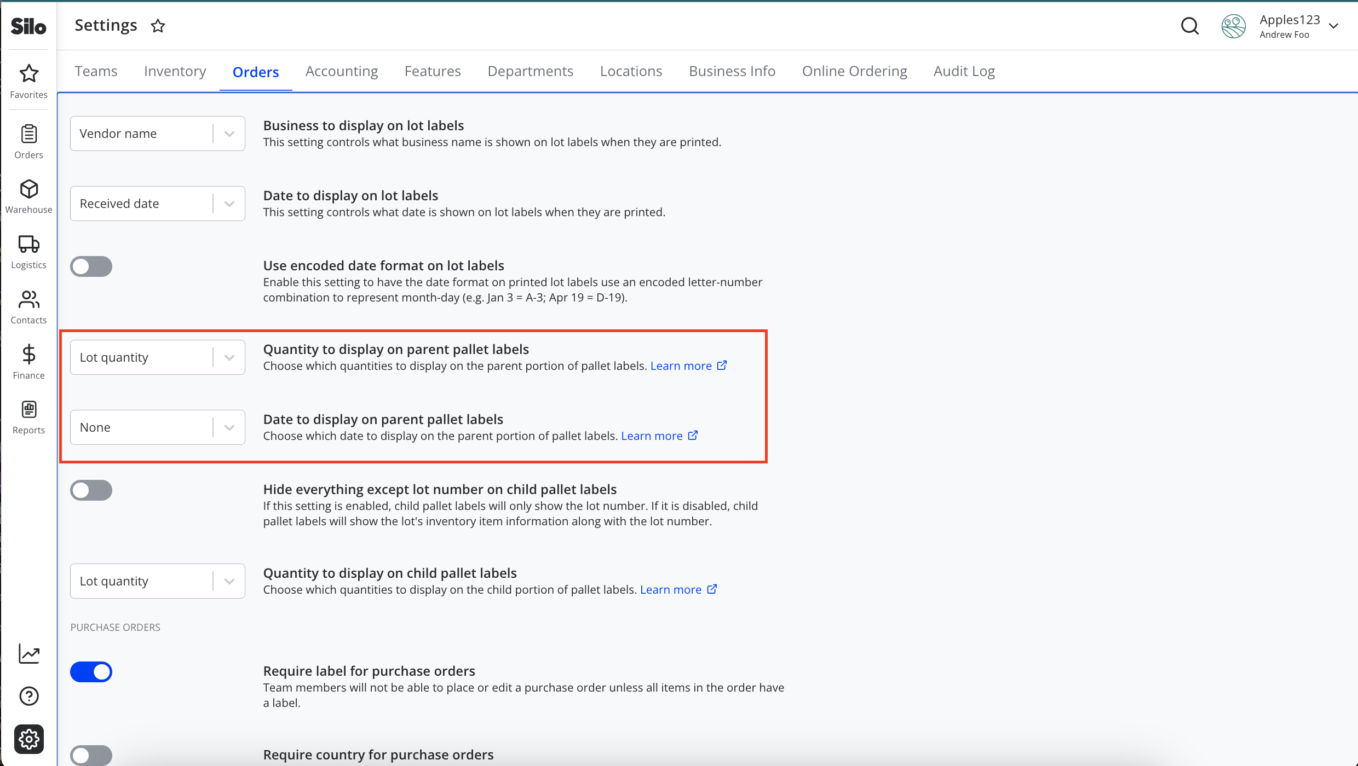Disable Require label for purchase orders
This screenshot has height=766, width=1358.
click(x=91, y=672)
